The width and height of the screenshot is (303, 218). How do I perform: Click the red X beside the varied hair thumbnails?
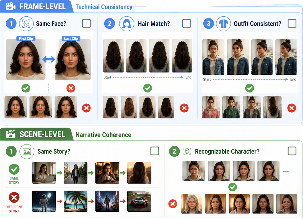coord(184,108)
